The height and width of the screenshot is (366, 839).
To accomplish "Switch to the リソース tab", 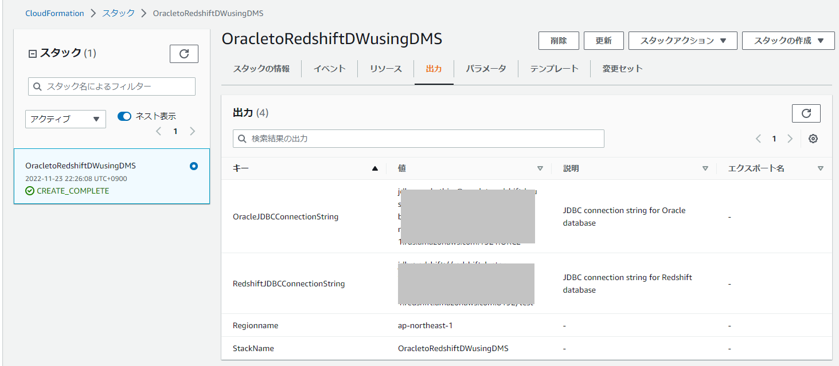I will [385, 69].
